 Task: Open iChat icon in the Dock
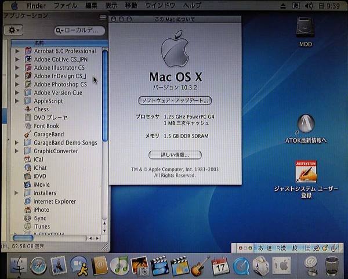(x=79, y=266)
